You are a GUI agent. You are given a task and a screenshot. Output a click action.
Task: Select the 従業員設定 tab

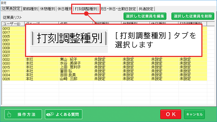click(x=11, y=9)
